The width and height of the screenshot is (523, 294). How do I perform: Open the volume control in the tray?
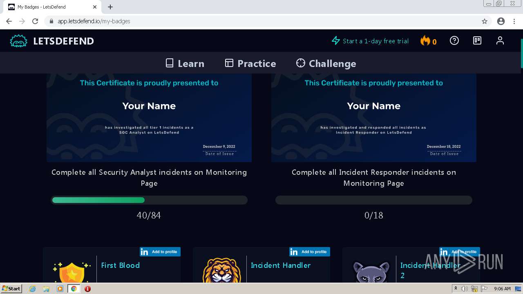coord(465,289)
